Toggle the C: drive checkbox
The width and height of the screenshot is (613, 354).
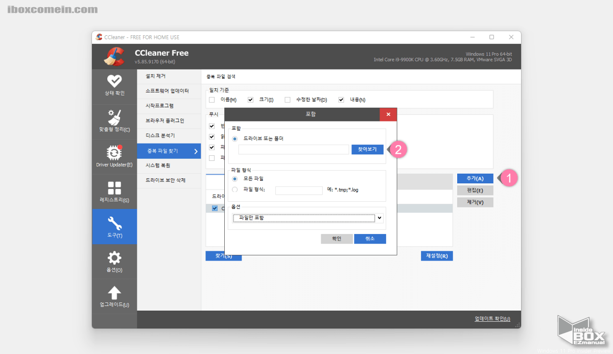(x=215, y=208)
